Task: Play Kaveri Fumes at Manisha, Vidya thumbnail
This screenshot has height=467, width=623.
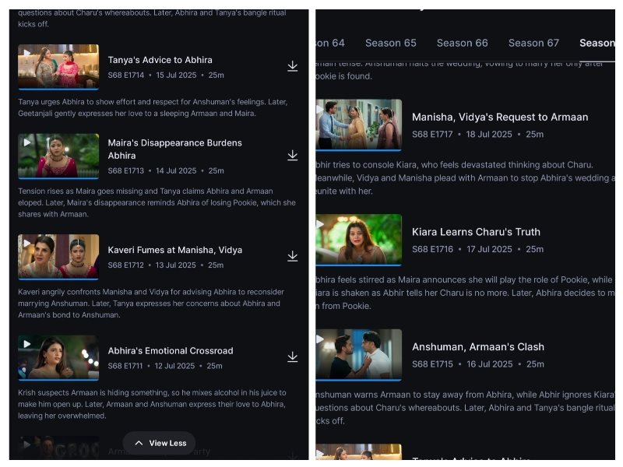Action: coord(58,256)
